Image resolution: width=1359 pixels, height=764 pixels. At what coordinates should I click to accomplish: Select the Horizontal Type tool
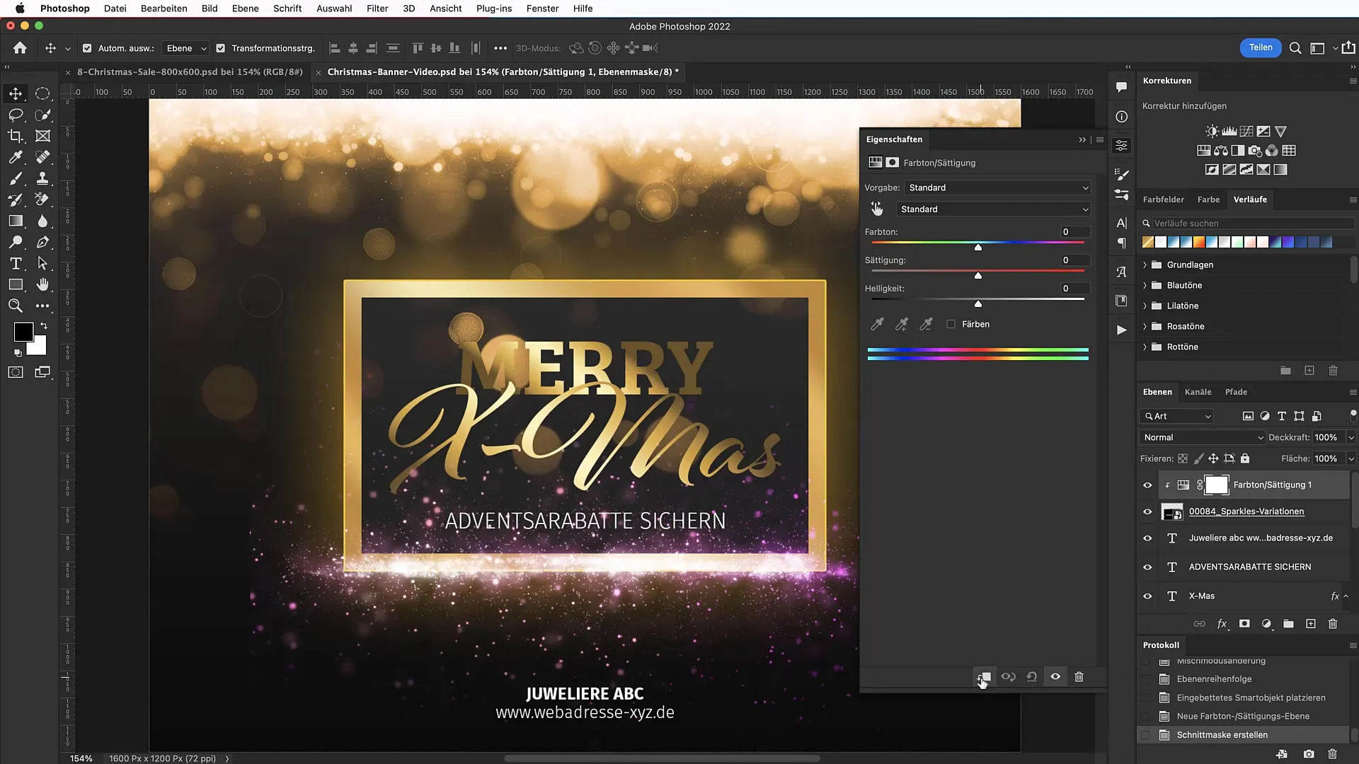pos(16,263)
